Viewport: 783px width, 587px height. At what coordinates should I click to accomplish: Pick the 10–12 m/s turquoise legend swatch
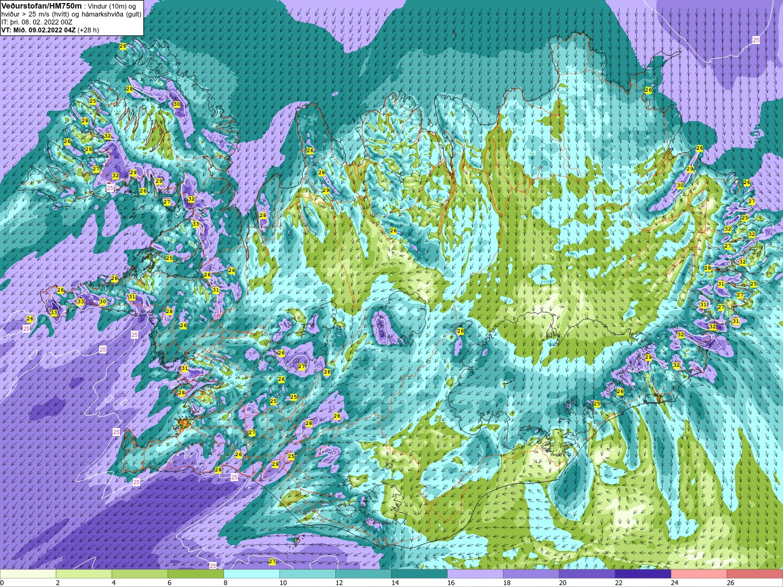pos(307,574)
